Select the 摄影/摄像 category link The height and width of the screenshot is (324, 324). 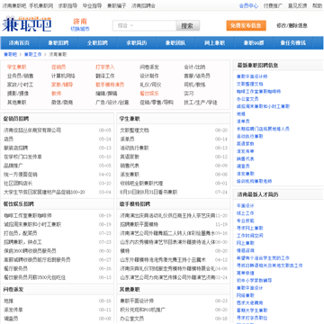(18, 94)
